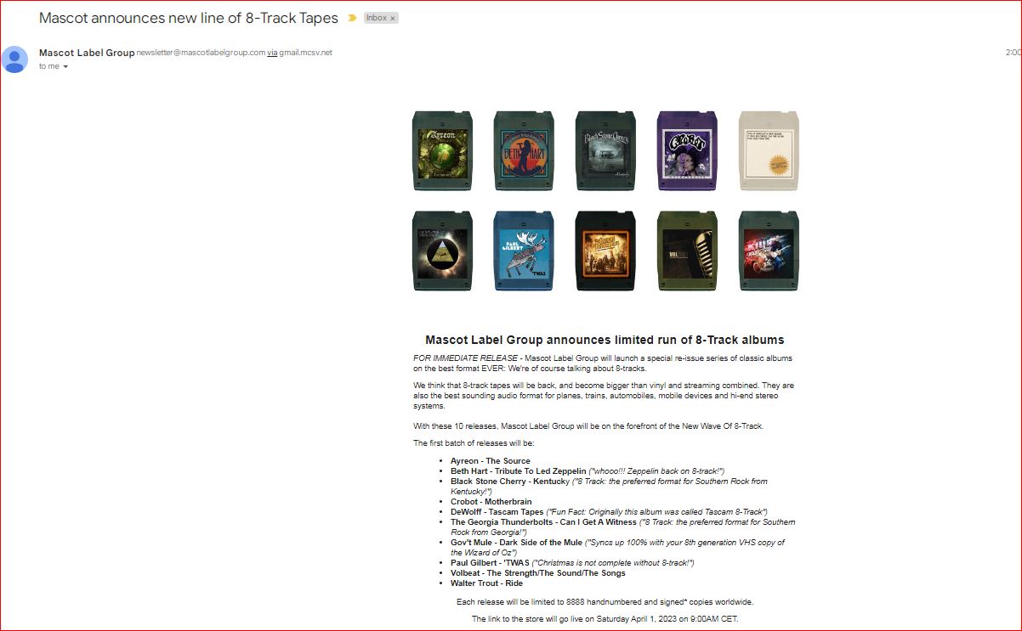Open the Walter Trout Ride tape image
The image size is (1022, 631).
tap(769, 251)
